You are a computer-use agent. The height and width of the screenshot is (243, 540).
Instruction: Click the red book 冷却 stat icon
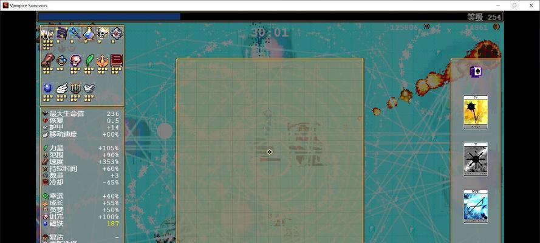[45, 182]
